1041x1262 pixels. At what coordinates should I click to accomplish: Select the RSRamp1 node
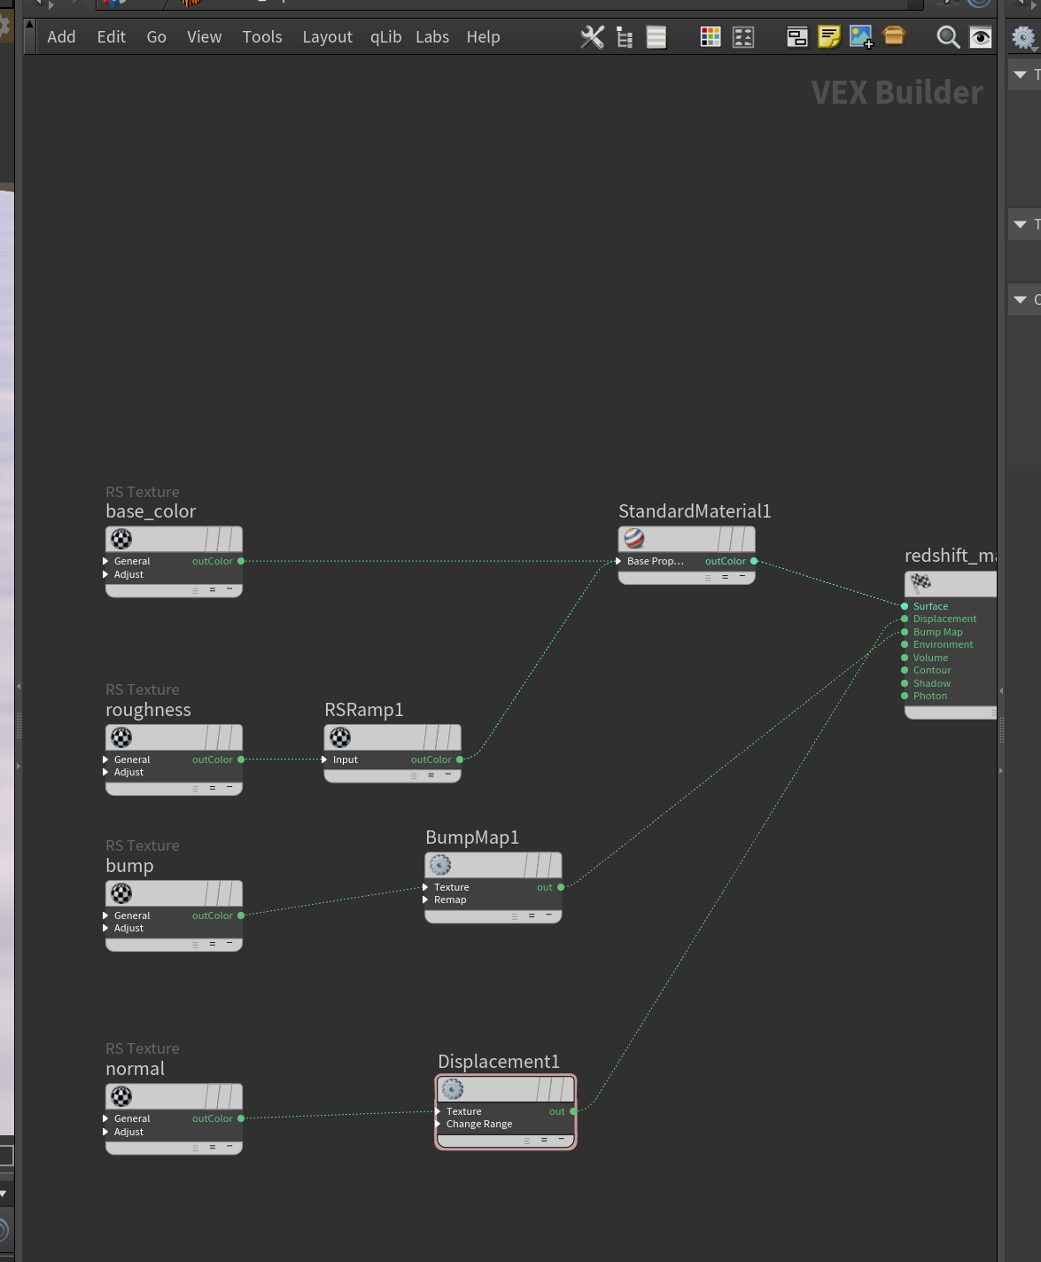pos(392,737)
